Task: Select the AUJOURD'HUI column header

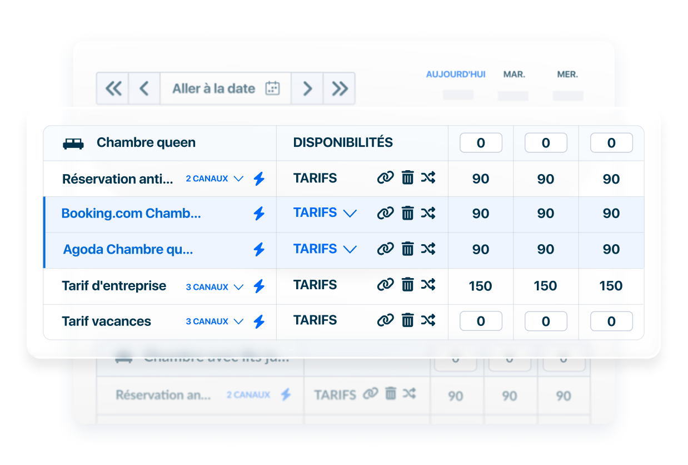Action: 456,75
